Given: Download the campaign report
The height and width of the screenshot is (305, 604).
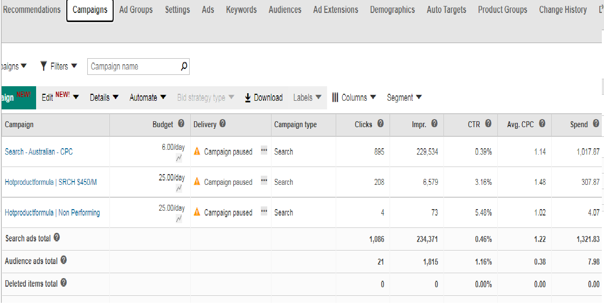Looking at the screenshot, I should click(x=263, y=98).
